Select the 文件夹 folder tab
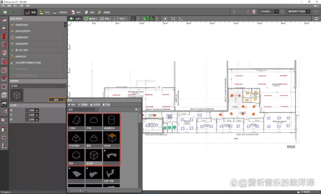The width and height of the screenshot is (321, 194). pos(95,105)
